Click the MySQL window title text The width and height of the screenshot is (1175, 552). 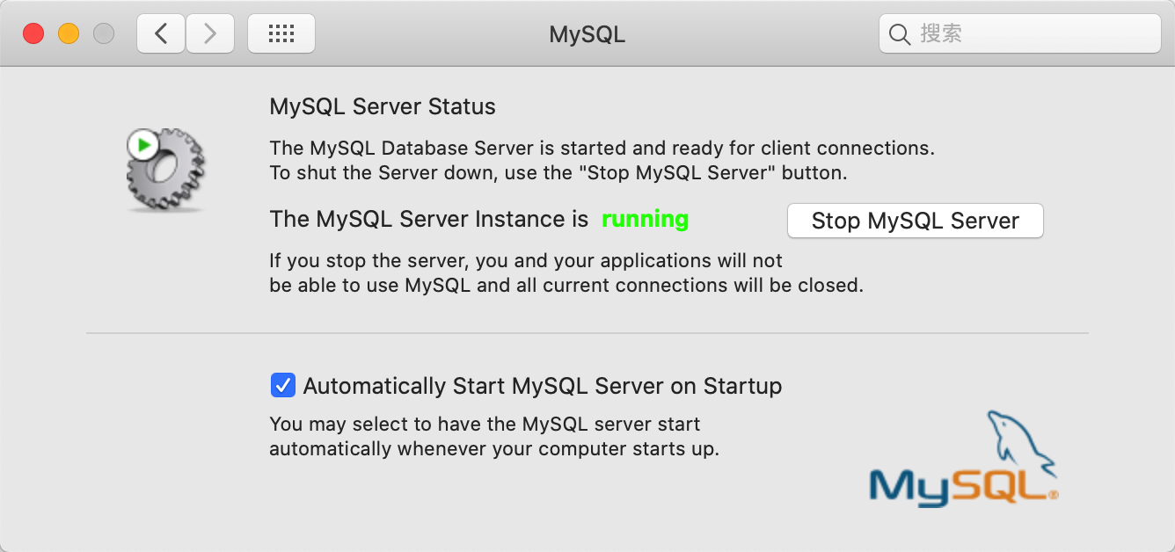click(587, 34)
